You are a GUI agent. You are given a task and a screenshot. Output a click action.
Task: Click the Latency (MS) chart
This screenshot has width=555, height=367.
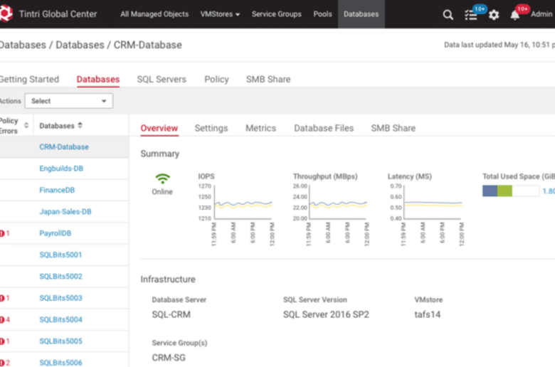pyautogui.click(x=433, y=202)
